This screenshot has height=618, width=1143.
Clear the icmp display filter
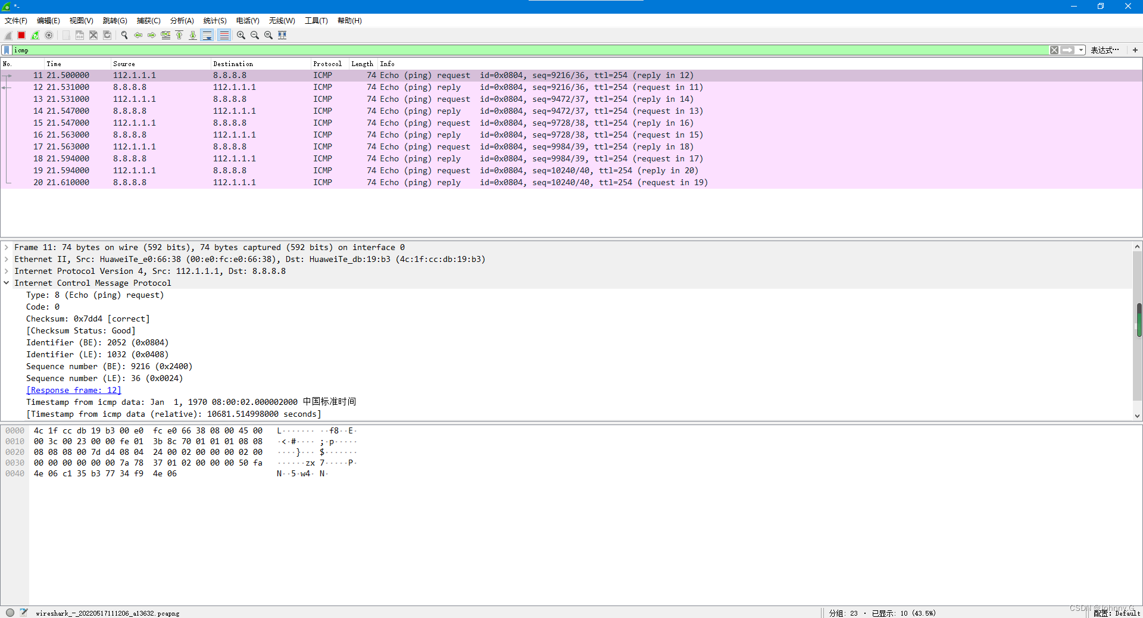coord(1054,50)
